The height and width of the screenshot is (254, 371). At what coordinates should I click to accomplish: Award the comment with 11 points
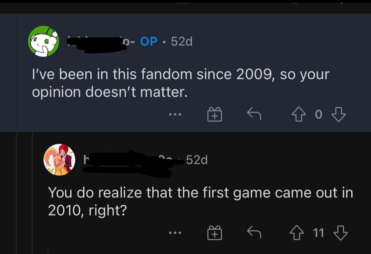point(214,233)
